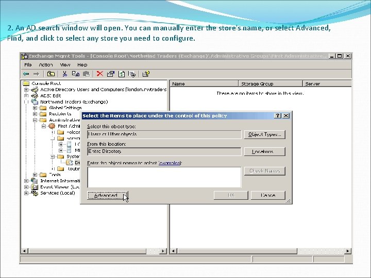The image size is (371, 278).
Task: Select the Console Root folder icon
Action: click(x=26, y=83)
